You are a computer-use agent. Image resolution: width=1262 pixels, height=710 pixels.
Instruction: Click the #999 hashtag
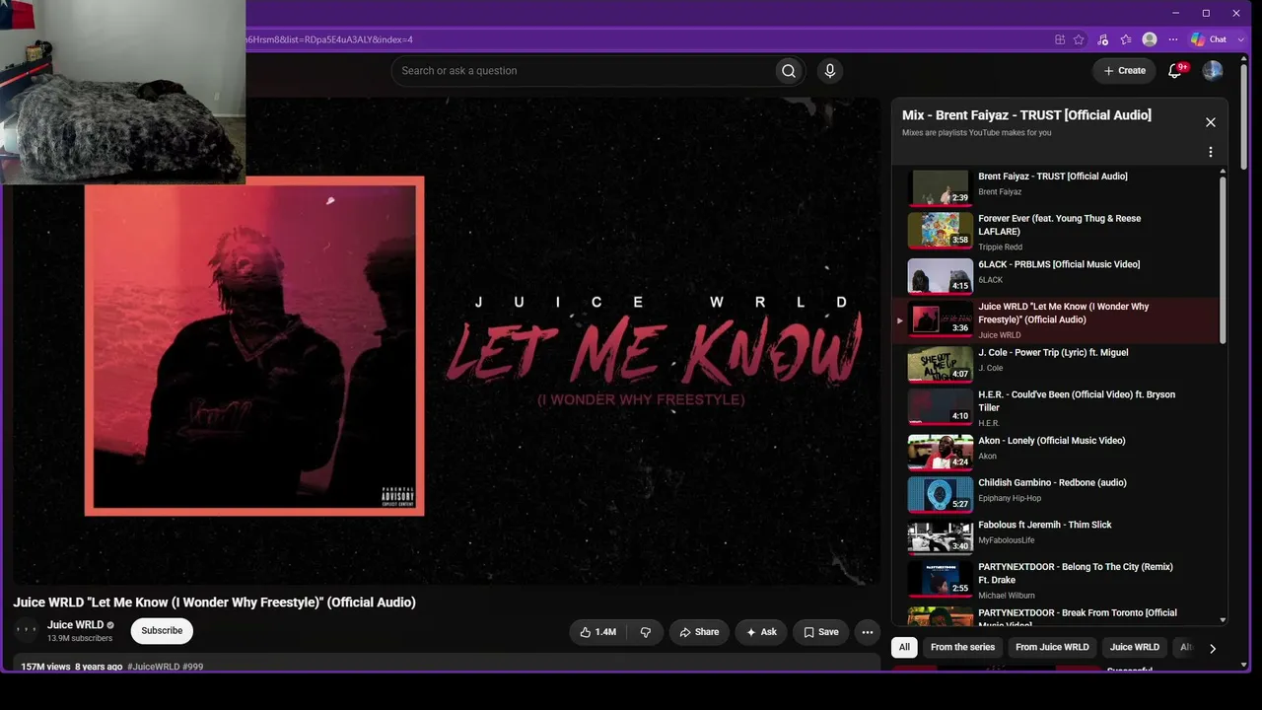coord(193,668)
